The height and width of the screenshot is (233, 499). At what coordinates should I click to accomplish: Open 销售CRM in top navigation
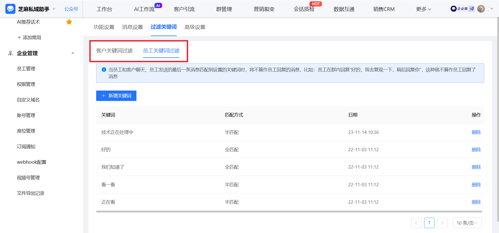click(x=384, y=9)
